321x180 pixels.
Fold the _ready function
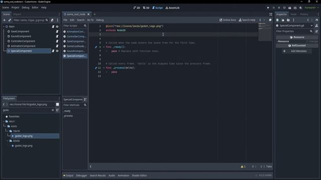104,47
